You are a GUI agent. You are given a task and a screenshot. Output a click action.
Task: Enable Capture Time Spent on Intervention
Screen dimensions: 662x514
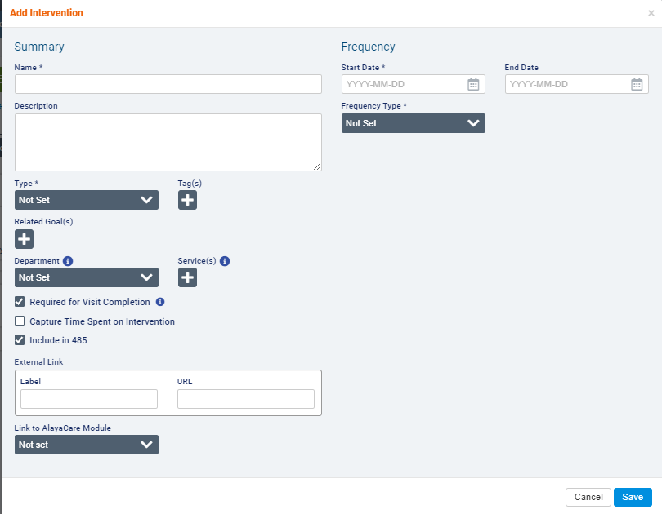point(20,321)
